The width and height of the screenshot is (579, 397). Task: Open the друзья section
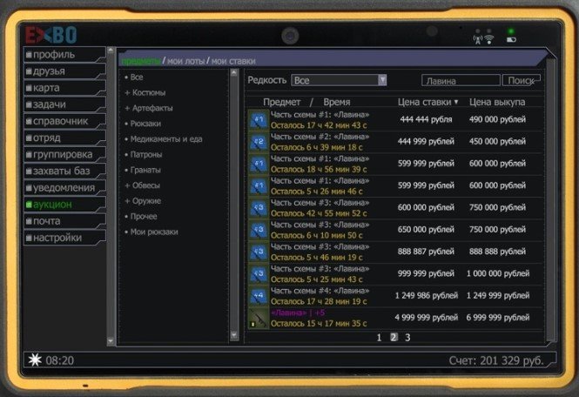click(65, 71)
